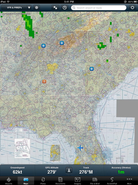Tap the Track 276°M readout

pyautogui.click(x=86, y=171)
